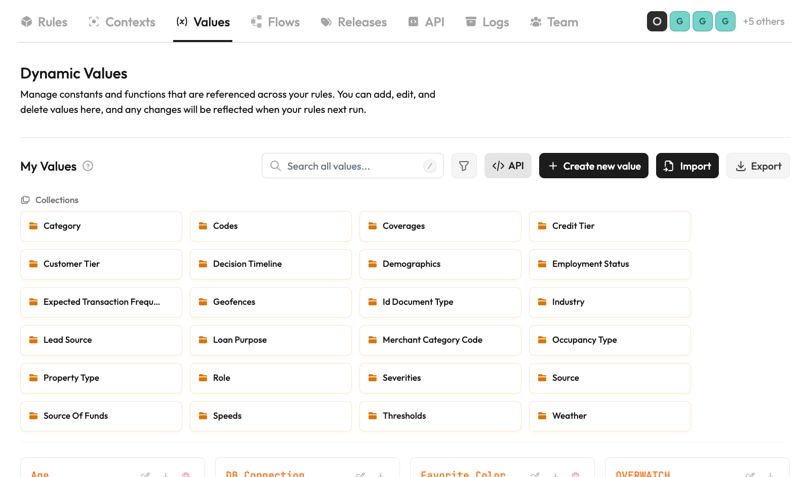
Task: Open the filter icon beside the search bar
Action: click(x=464, y=166)
